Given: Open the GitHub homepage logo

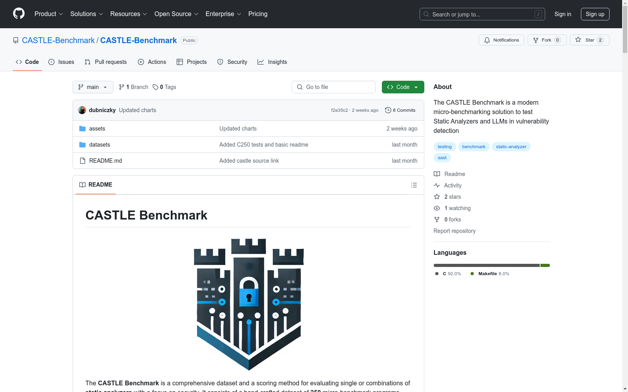Looking at the screenshot, I should (19, 14).
